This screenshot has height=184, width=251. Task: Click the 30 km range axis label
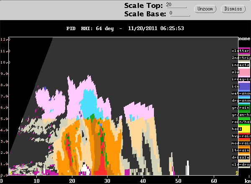pyautogui.click(x=107, y=181)
